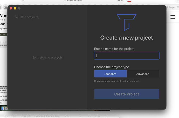Open Launchpad from the dock in the screenshot
This screenshot has height=118, width=179.
click(6, 108)
